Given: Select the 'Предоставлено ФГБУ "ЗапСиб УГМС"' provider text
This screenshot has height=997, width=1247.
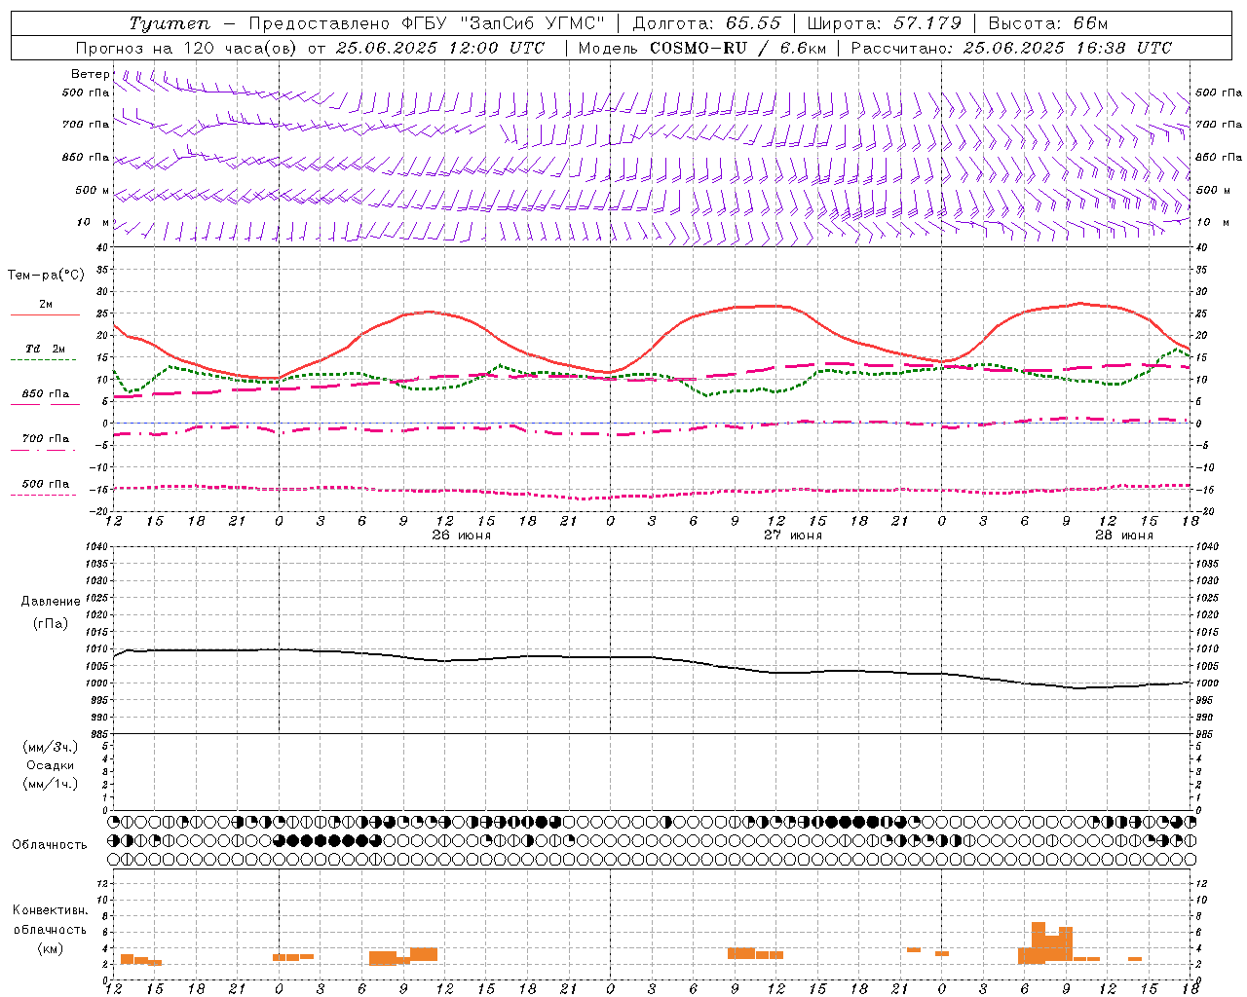Looking at the screenshot, I should [427, 23].
